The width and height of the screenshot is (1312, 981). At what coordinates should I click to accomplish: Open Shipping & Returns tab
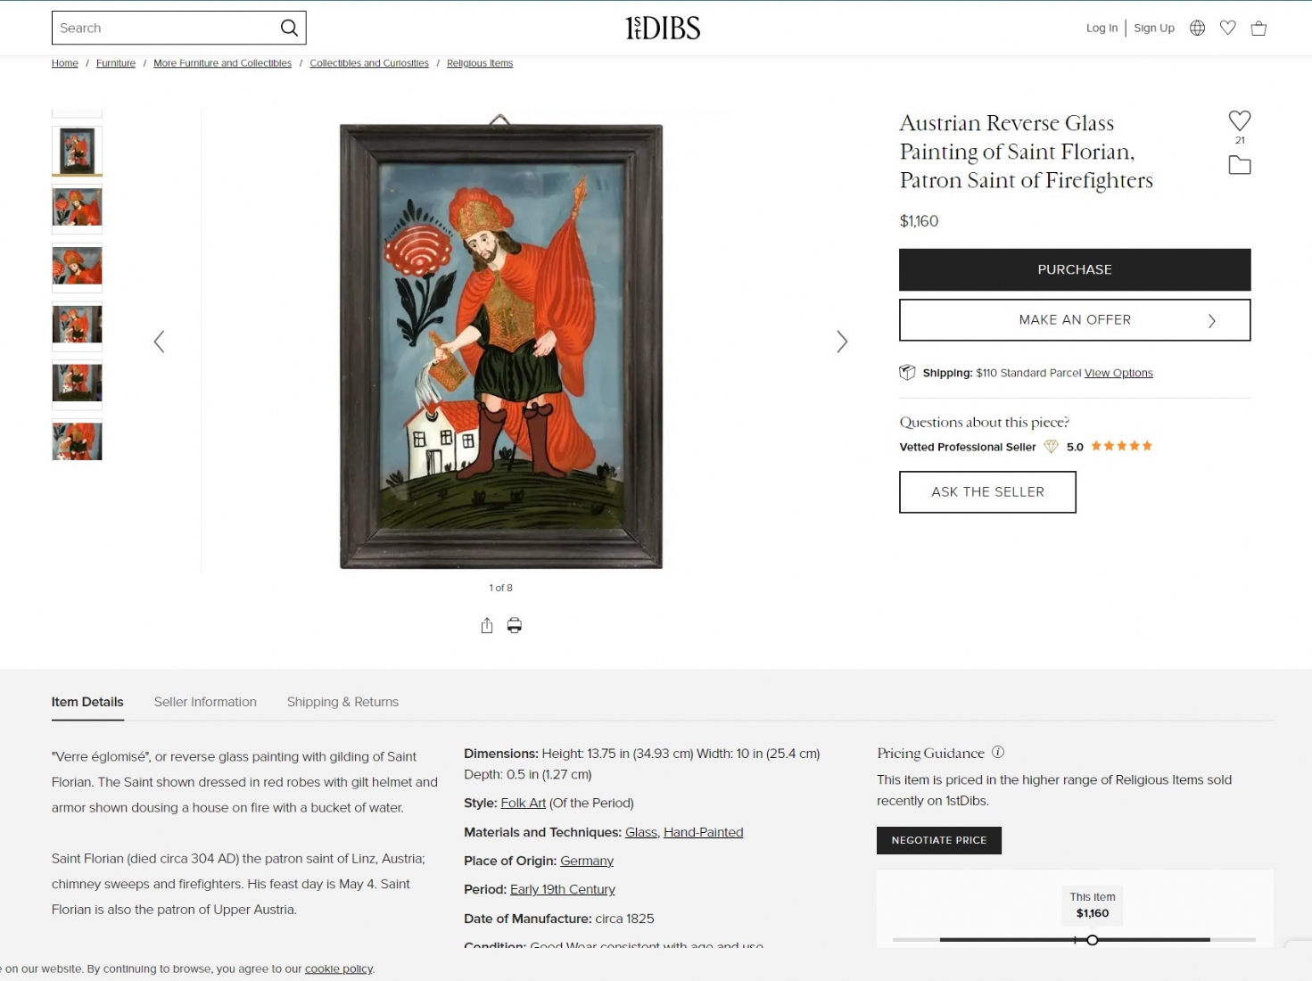pyautogui.click(x=342, y=702)
